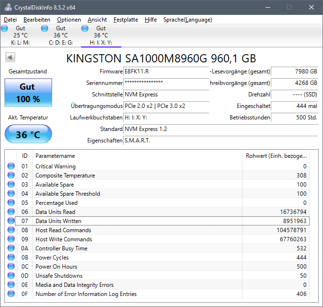Viewport: 323px width, 307px height.
Task: Select disk tab C: D: E: G:
Action: 60,35
